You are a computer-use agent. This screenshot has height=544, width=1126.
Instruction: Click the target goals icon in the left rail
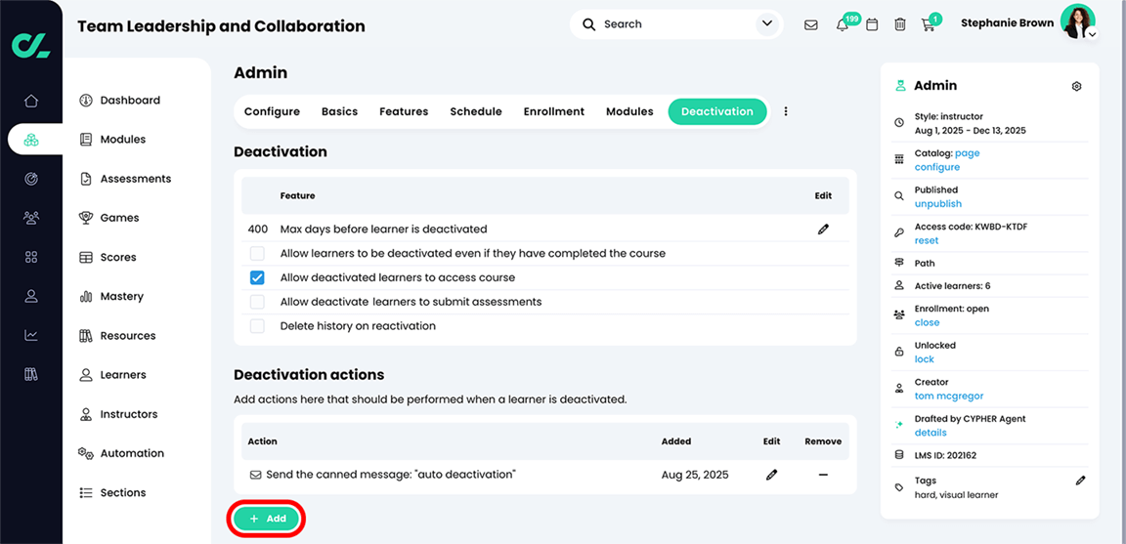pos(31,179)
